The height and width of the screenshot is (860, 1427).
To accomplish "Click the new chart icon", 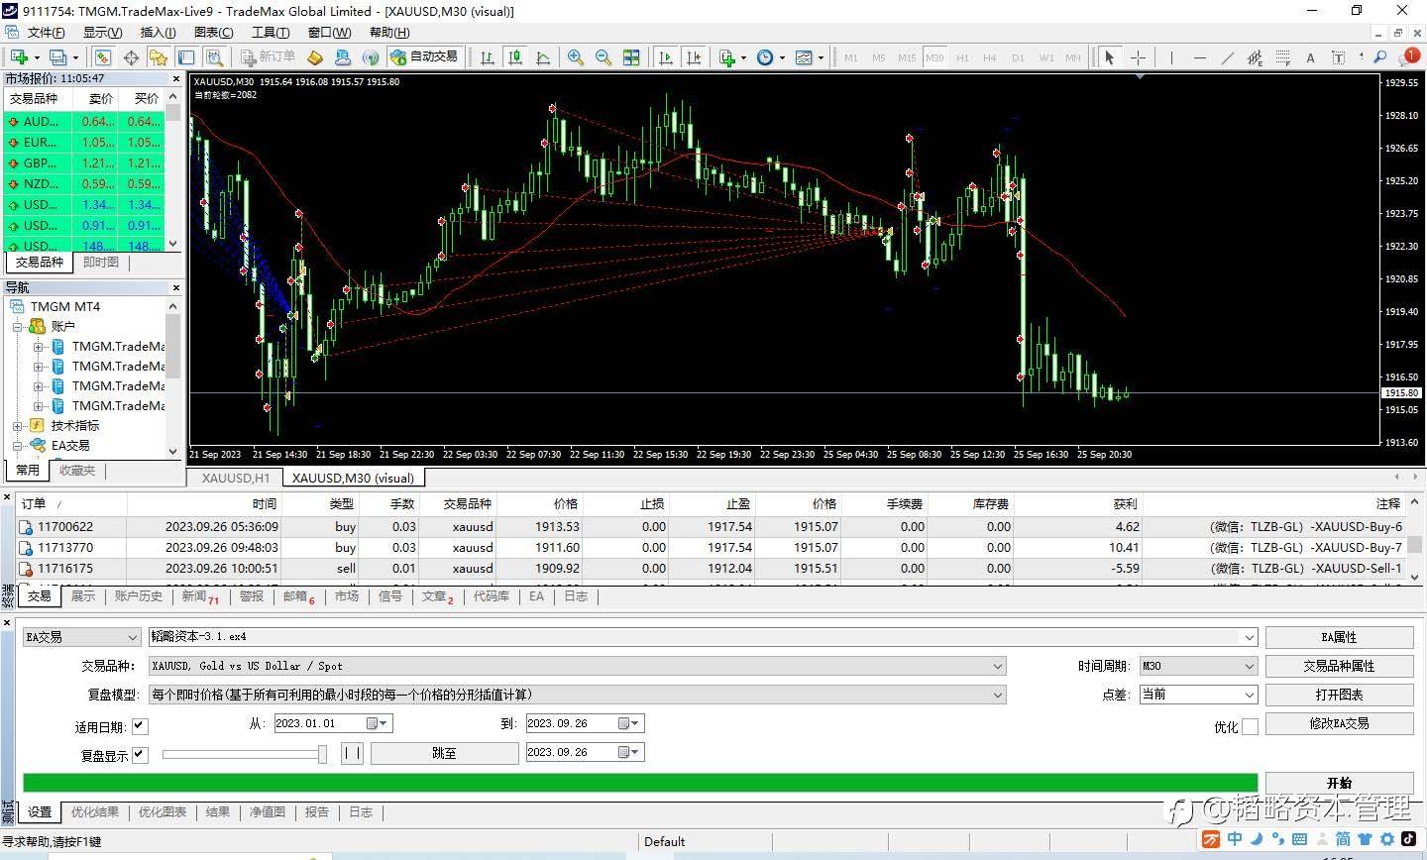I will click(x=19, y=57).
